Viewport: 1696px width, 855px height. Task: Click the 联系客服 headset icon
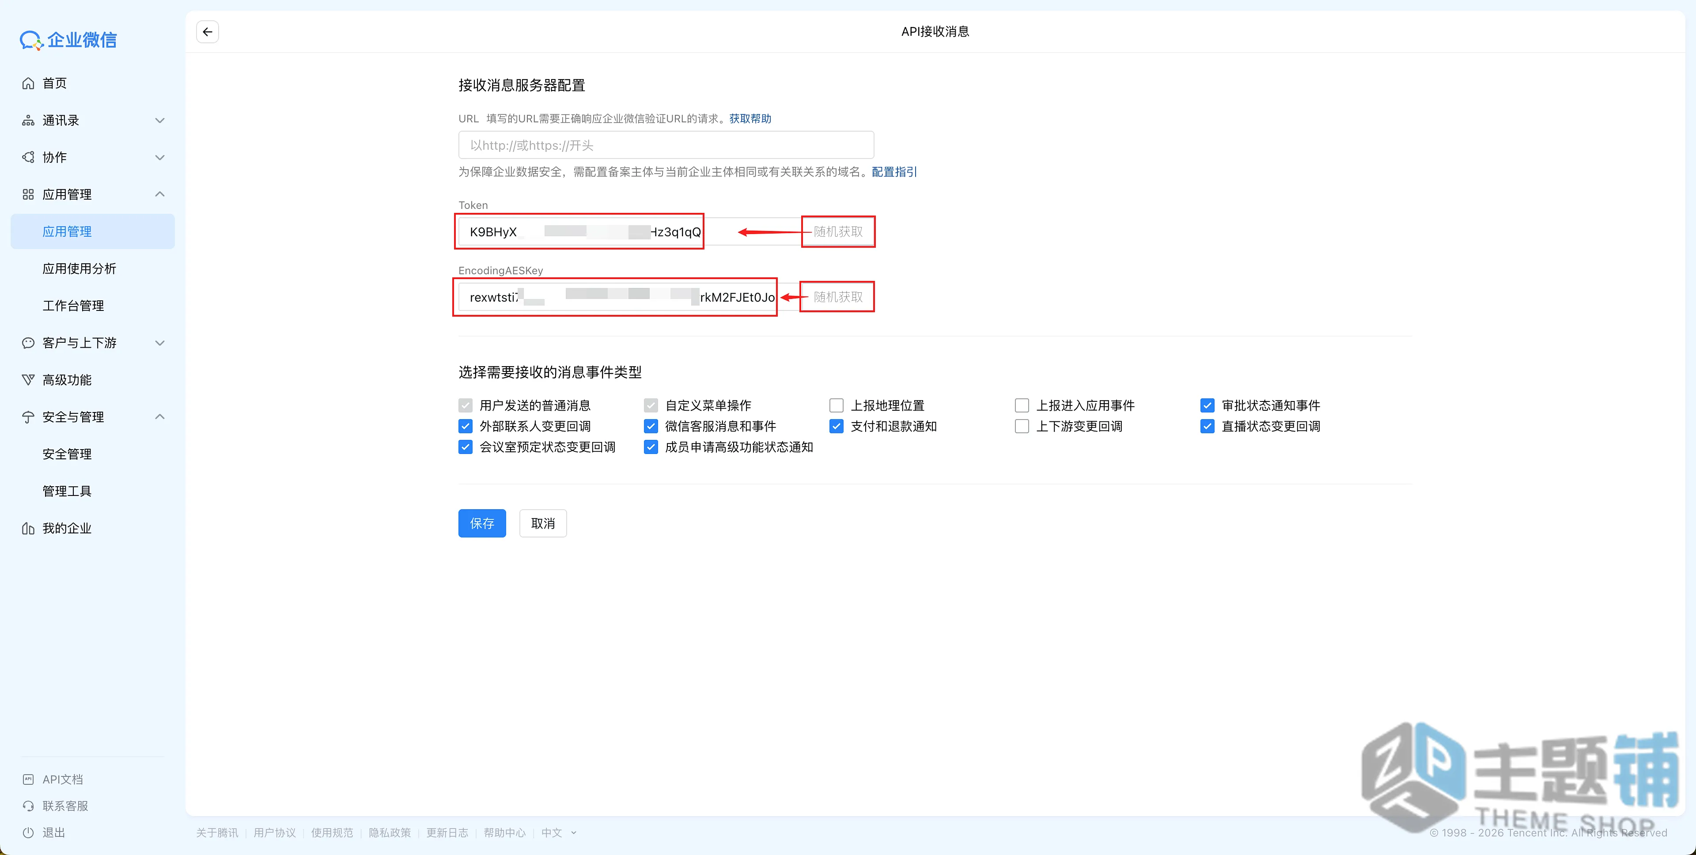(x=28, y=806)
